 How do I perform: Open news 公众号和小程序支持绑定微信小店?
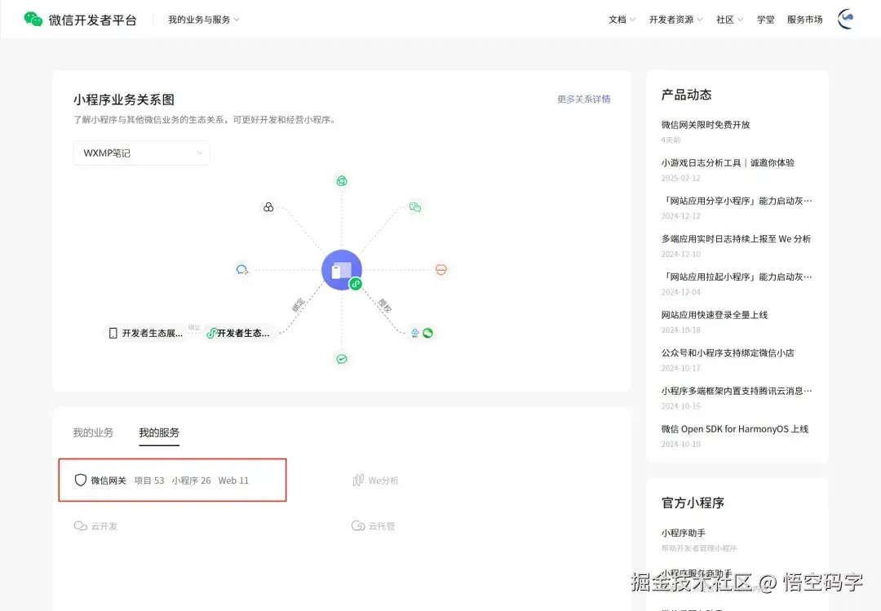pos(728,353)
